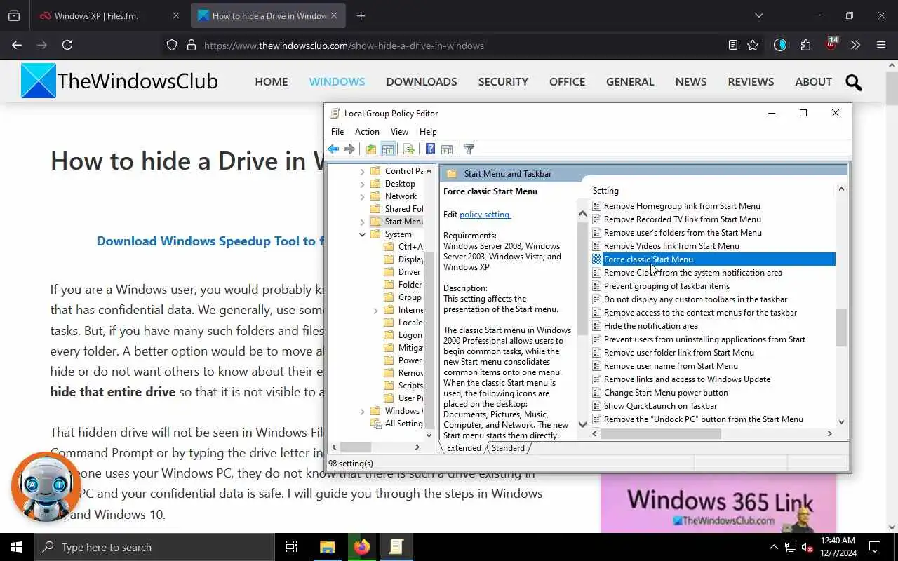
Task: Open Task View from the taskbar
Action: tap(292, 547)
